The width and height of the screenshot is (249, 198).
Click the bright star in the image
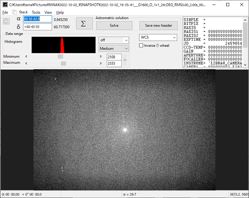coord(125,130)
